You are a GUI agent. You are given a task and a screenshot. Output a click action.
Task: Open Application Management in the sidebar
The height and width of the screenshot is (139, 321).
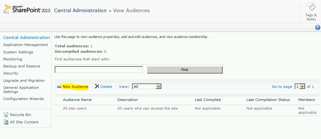[x=25, y=45]
